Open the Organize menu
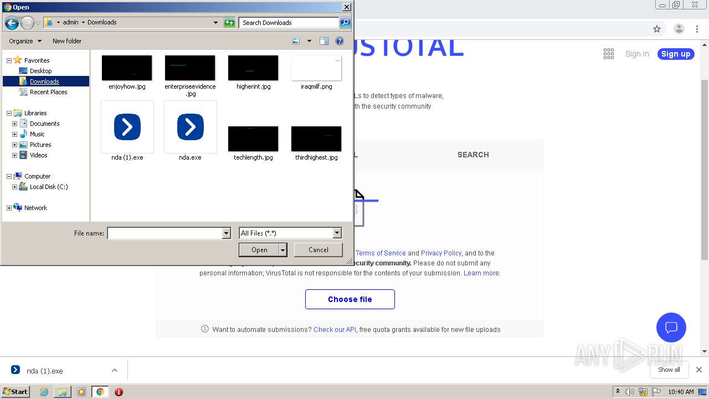Image resolution: width=709 pixels, height=399 pixels. [x=25, y=41]
